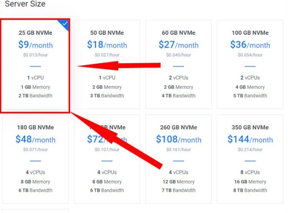The width and height of the screenshot is (288, 213).
Task: Click the $0.214/hour rate text
Action: click(x=250, y=150)
